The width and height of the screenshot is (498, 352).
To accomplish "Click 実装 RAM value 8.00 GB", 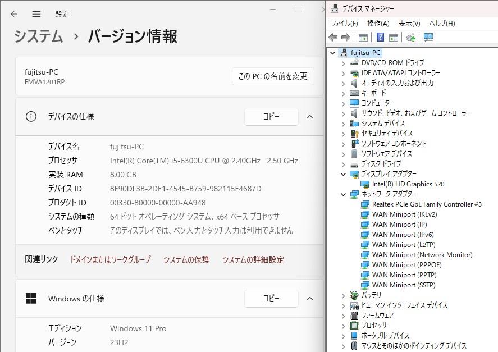I will click(123, 175).
